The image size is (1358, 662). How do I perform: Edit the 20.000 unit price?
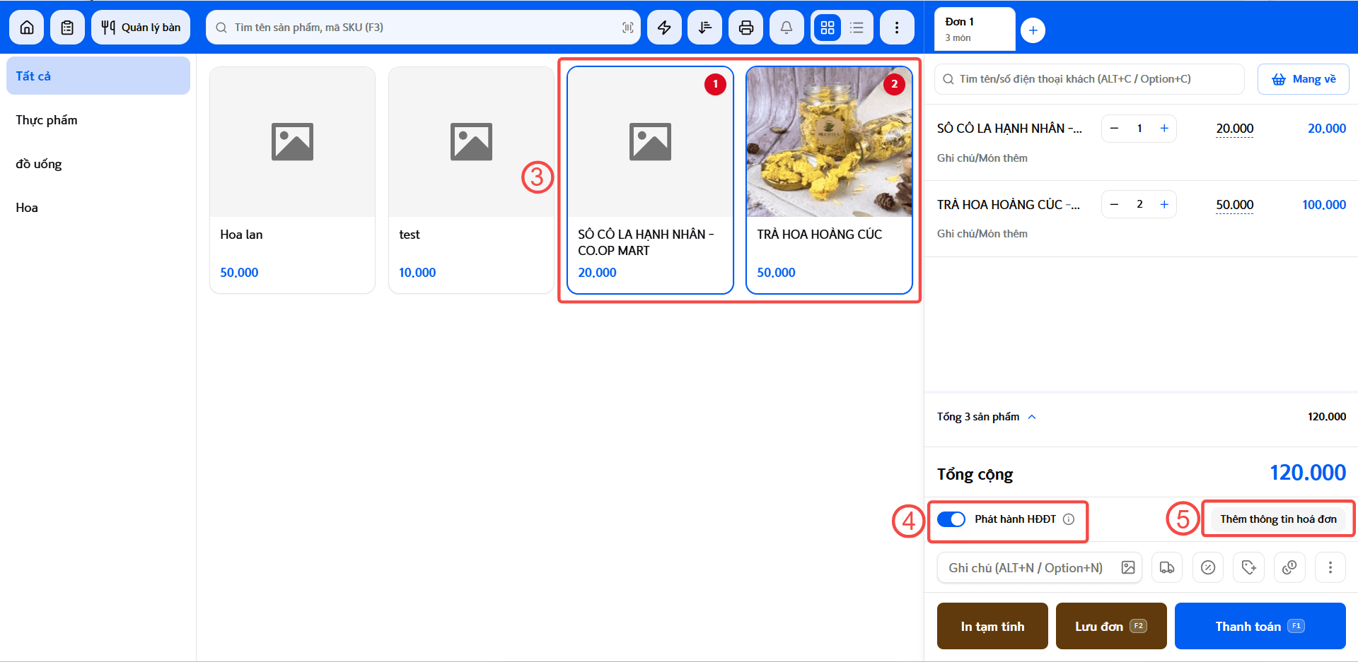click(x=1234, y=129)
